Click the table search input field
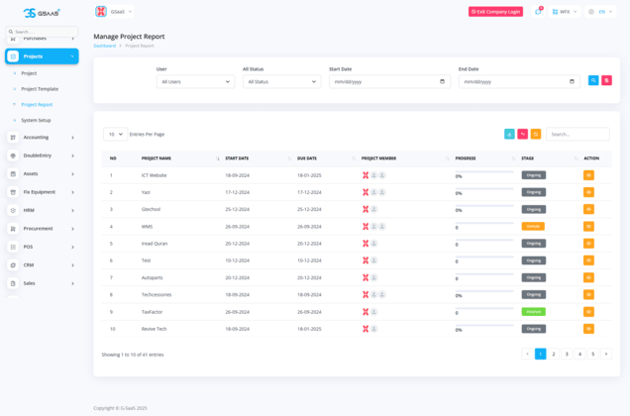This screenshot has height=416, width=630. 577,134
